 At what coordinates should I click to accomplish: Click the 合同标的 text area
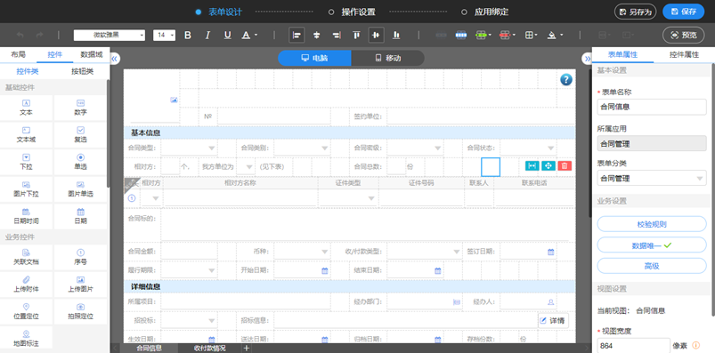[365, 225]
